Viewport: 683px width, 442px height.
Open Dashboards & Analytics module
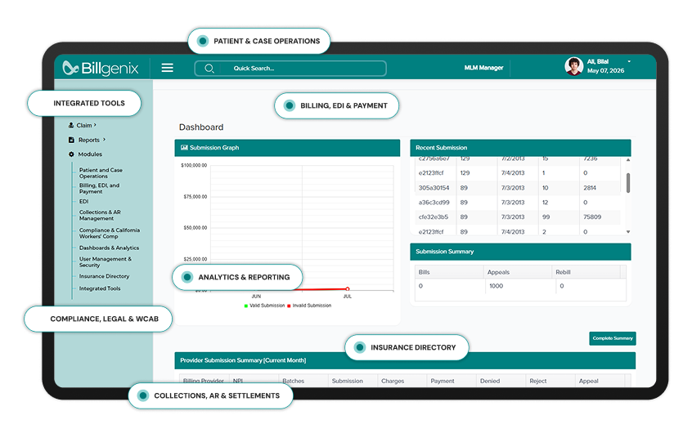coord(109,248)
